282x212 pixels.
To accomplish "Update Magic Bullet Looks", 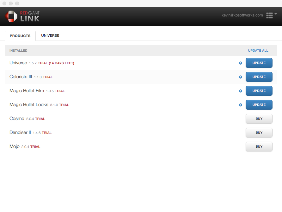I will pyautogui.click(x=259, y=105).
